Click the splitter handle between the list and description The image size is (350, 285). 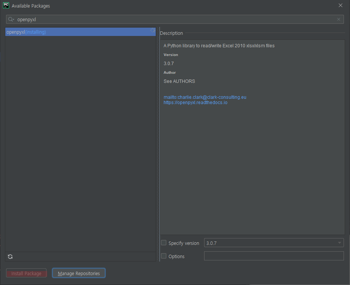click(x=158, y=144)
